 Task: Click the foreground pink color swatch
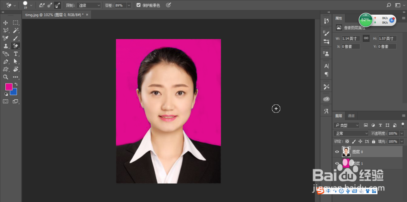(x=9, y=87)
